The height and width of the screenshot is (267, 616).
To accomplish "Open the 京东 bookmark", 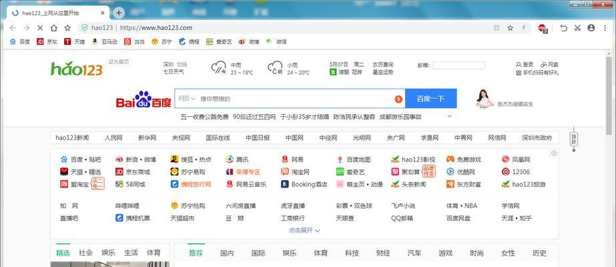I will (47, 41).
